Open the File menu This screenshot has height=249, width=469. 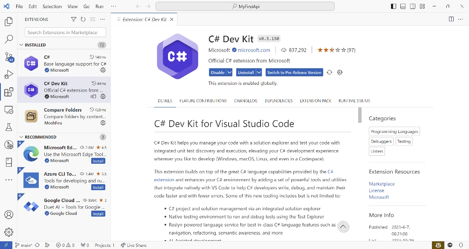19,6
